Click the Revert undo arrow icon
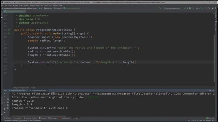The image size is (218, 122). 209,8
